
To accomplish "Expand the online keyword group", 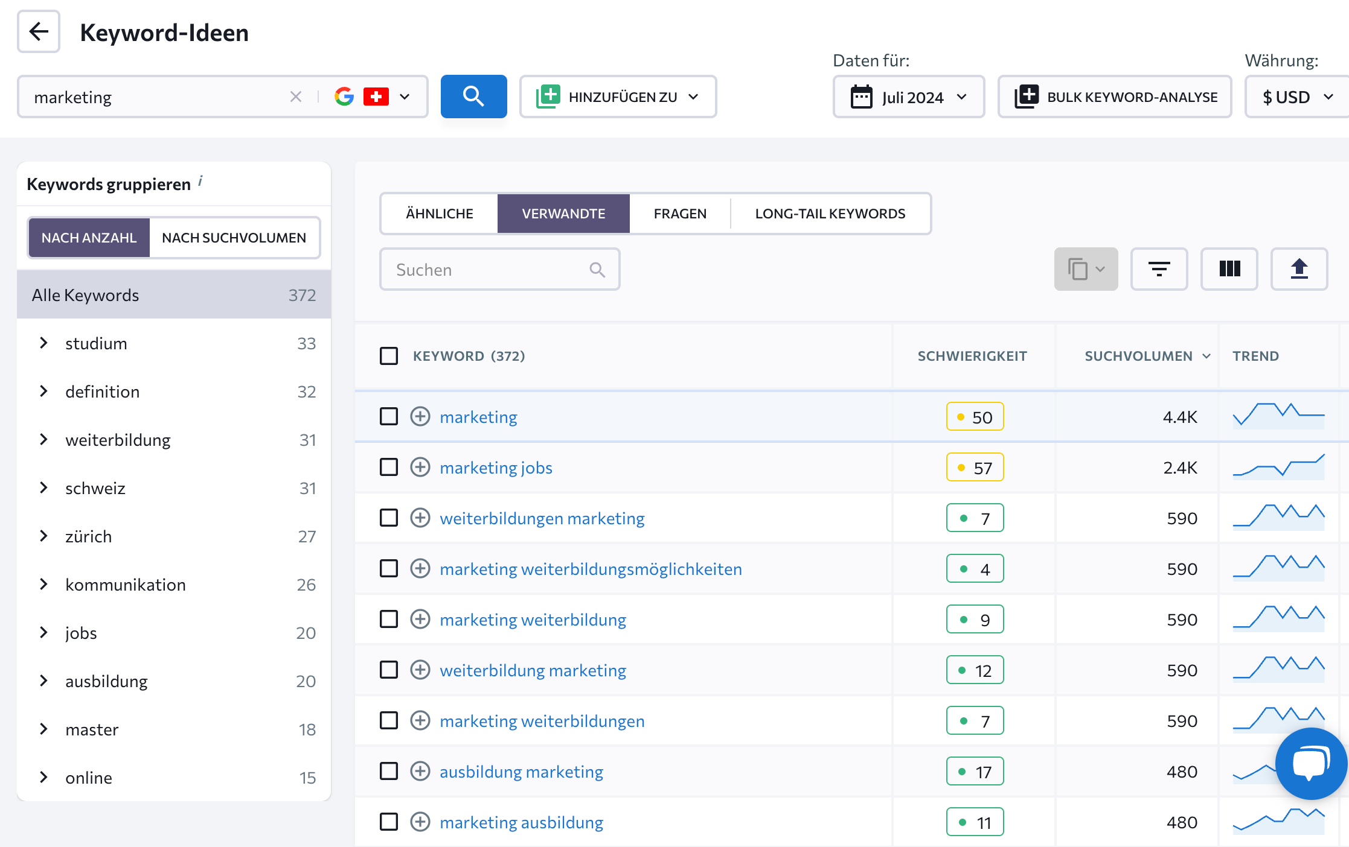I will (x=43, y=777).
